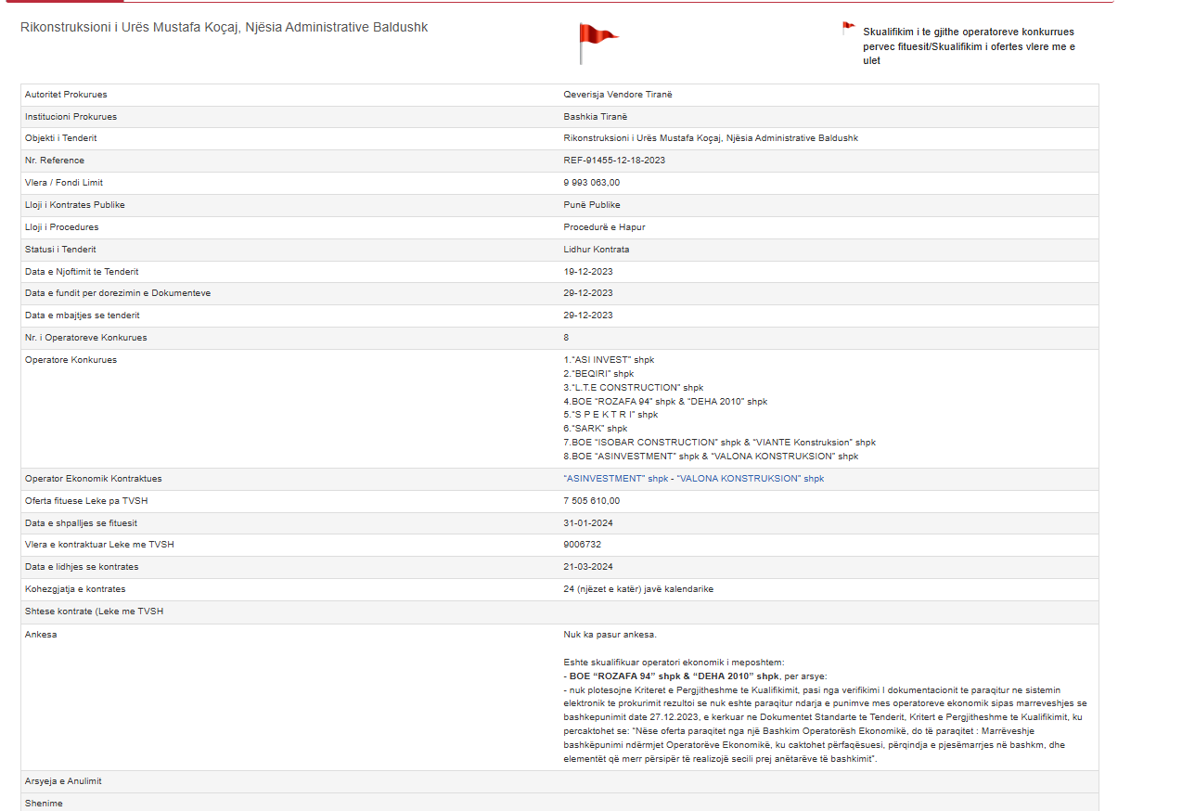The image size is (1182, 811).
Task: Select the Data e Njoftimit te Tenderit label
Action: [x=82, y=272]
